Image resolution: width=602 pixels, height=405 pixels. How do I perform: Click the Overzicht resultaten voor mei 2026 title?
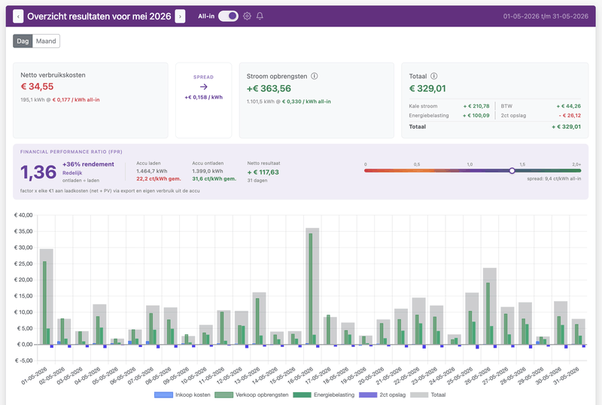coord(99,16)
